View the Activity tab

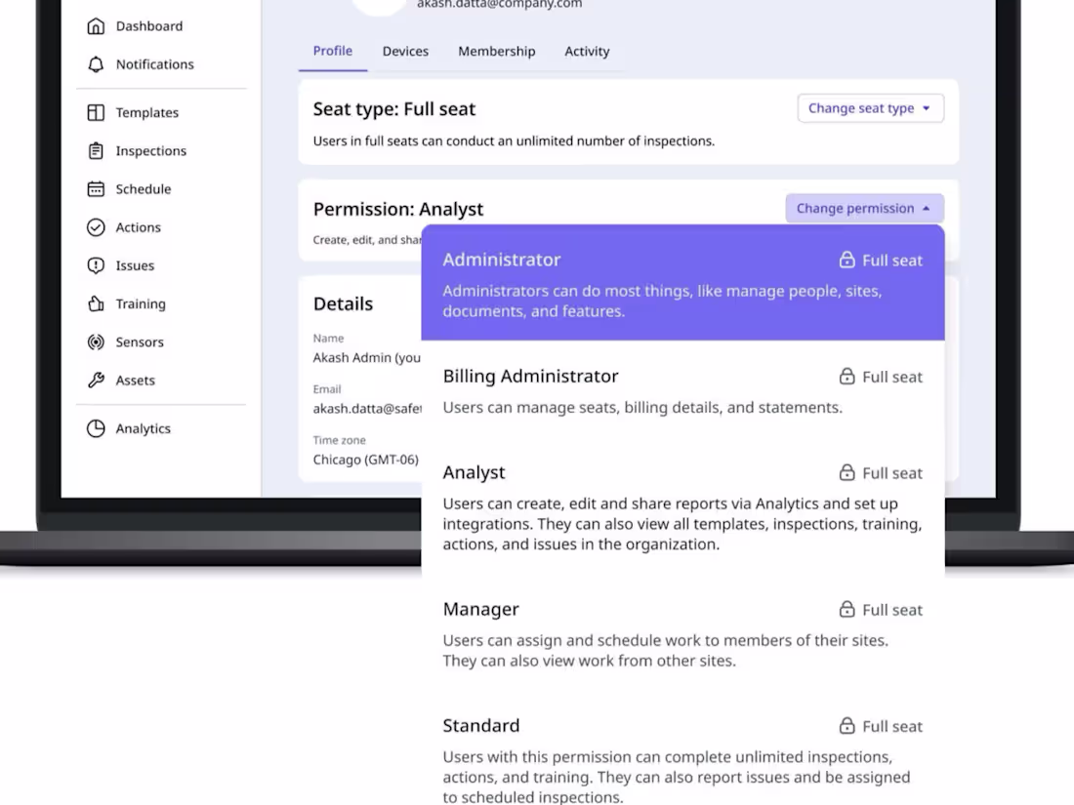pos(586,51)
